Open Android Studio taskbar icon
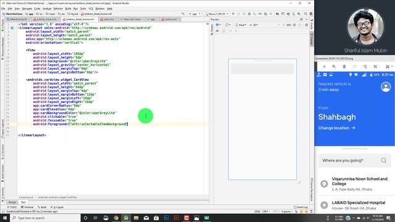 coord(126,218)
